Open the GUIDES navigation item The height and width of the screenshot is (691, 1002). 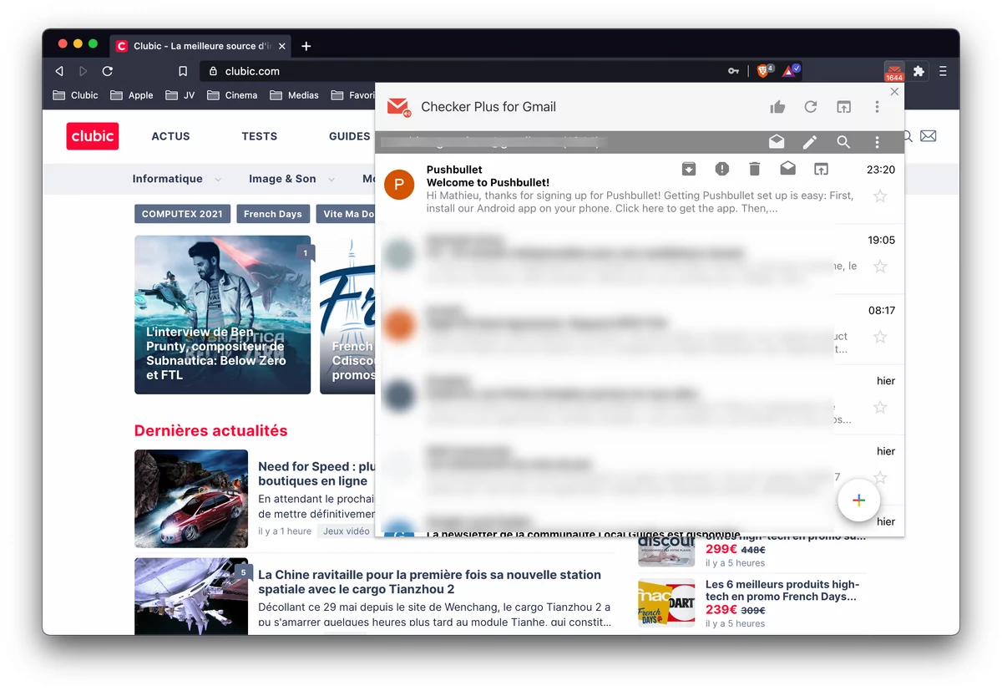(x=349, y=136)
